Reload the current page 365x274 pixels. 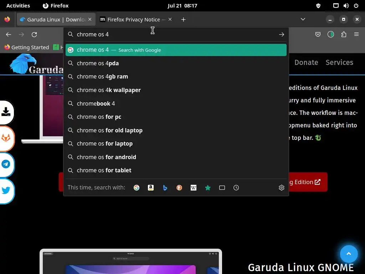(34, 35)
